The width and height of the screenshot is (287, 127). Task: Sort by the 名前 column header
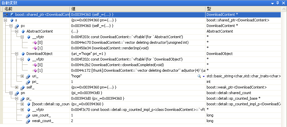click(36, 9)
